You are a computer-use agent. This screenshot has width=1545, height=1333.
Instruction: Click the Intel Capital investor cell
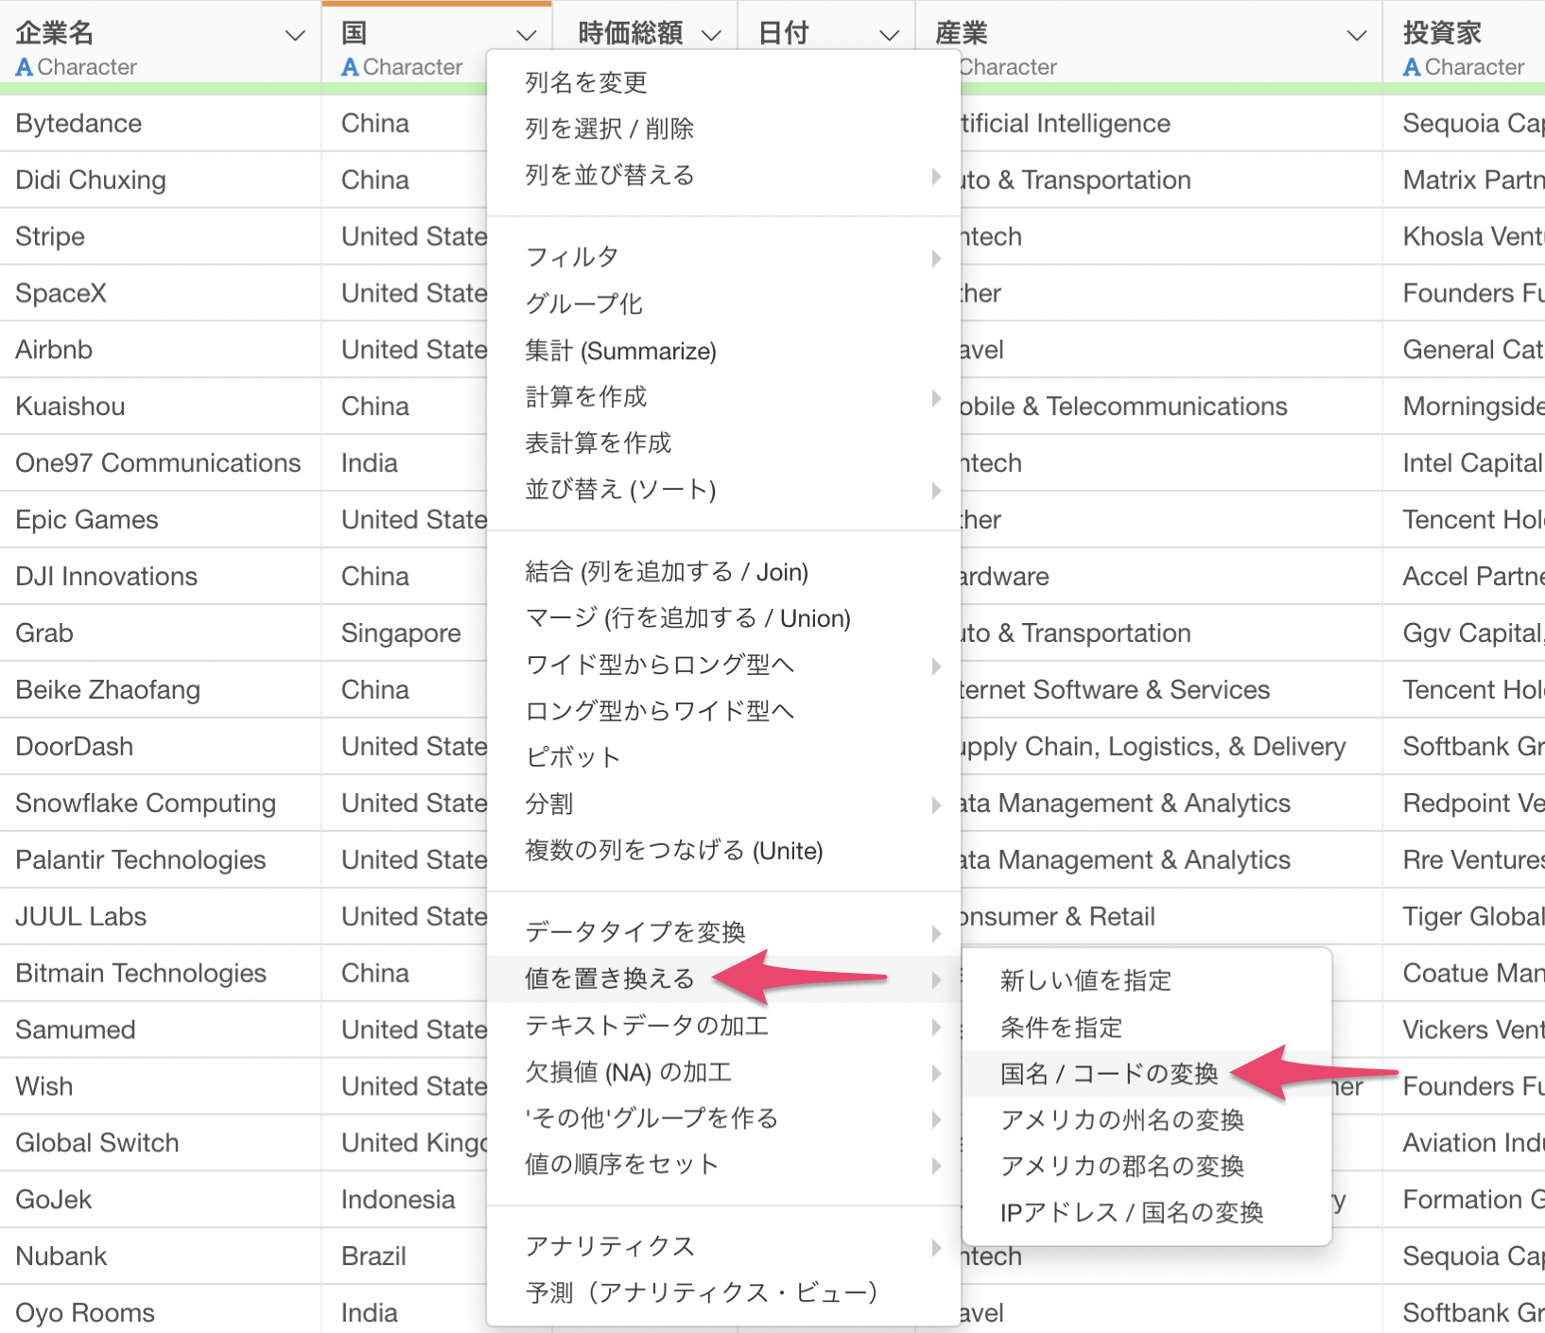click(x=1465, y=463)
